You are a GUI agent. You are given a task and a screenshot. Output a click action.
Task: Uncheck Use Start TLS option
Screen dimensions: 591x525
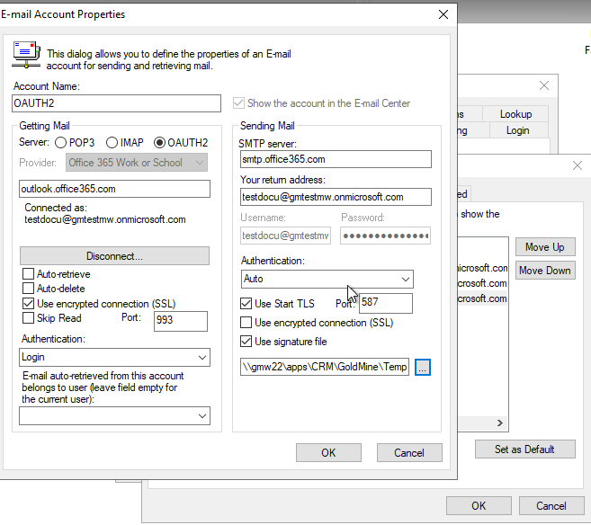tap(247, 304)
